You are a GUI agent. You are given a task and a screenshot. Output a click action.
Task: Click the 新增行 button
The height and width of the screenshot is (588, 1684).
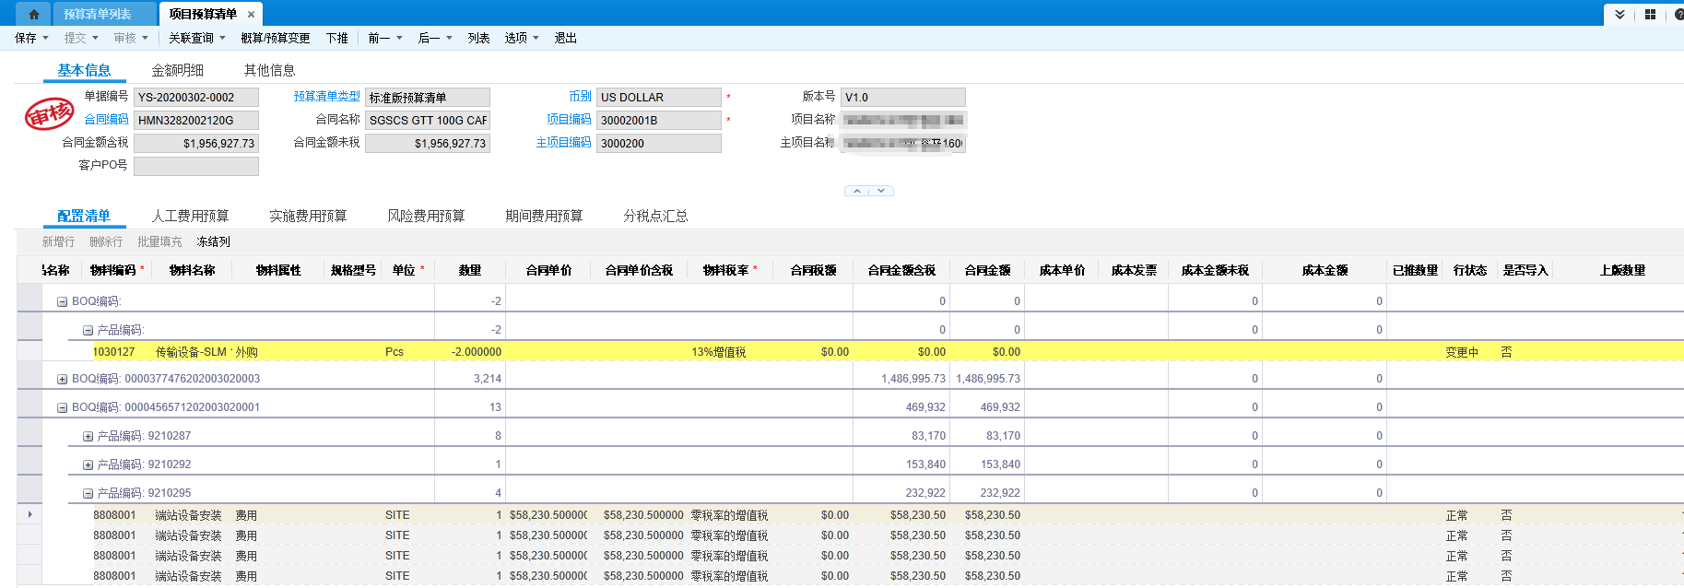tap(58, 241)
